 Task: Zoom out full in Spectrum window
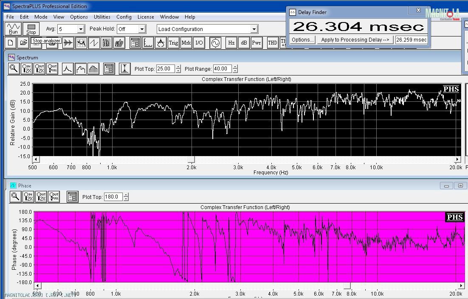[52, 69]
